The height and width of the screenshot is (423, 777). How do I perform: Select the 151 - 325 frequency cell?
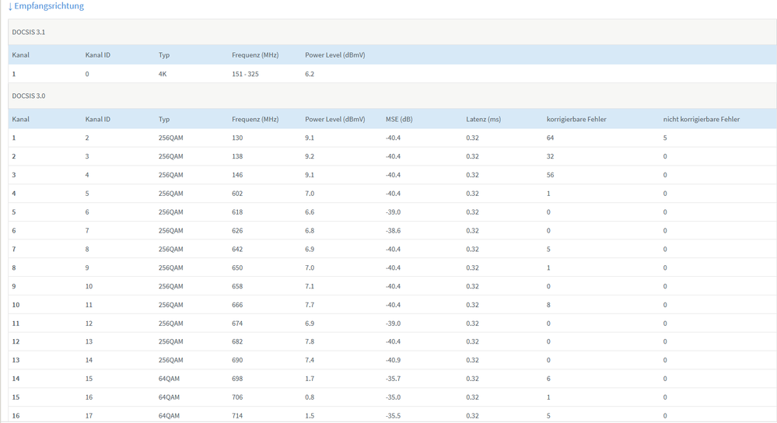(245, 75)
